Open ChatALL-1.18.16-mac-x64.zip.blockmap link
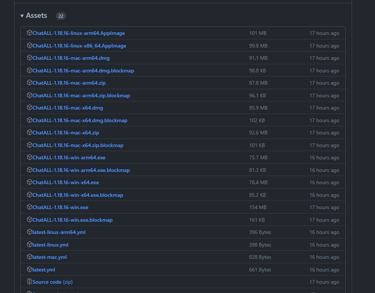 click(78, 145)
